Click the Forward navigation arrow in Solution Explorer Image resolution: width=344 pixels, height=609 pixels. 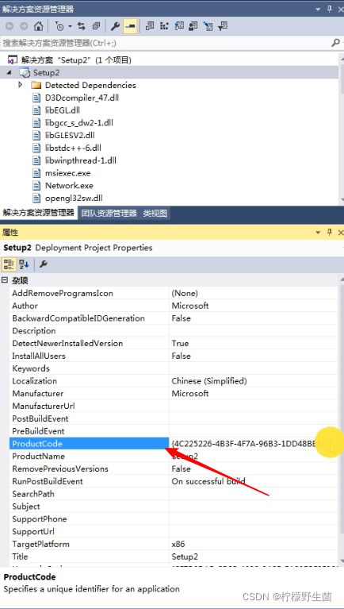pos(24,26)
